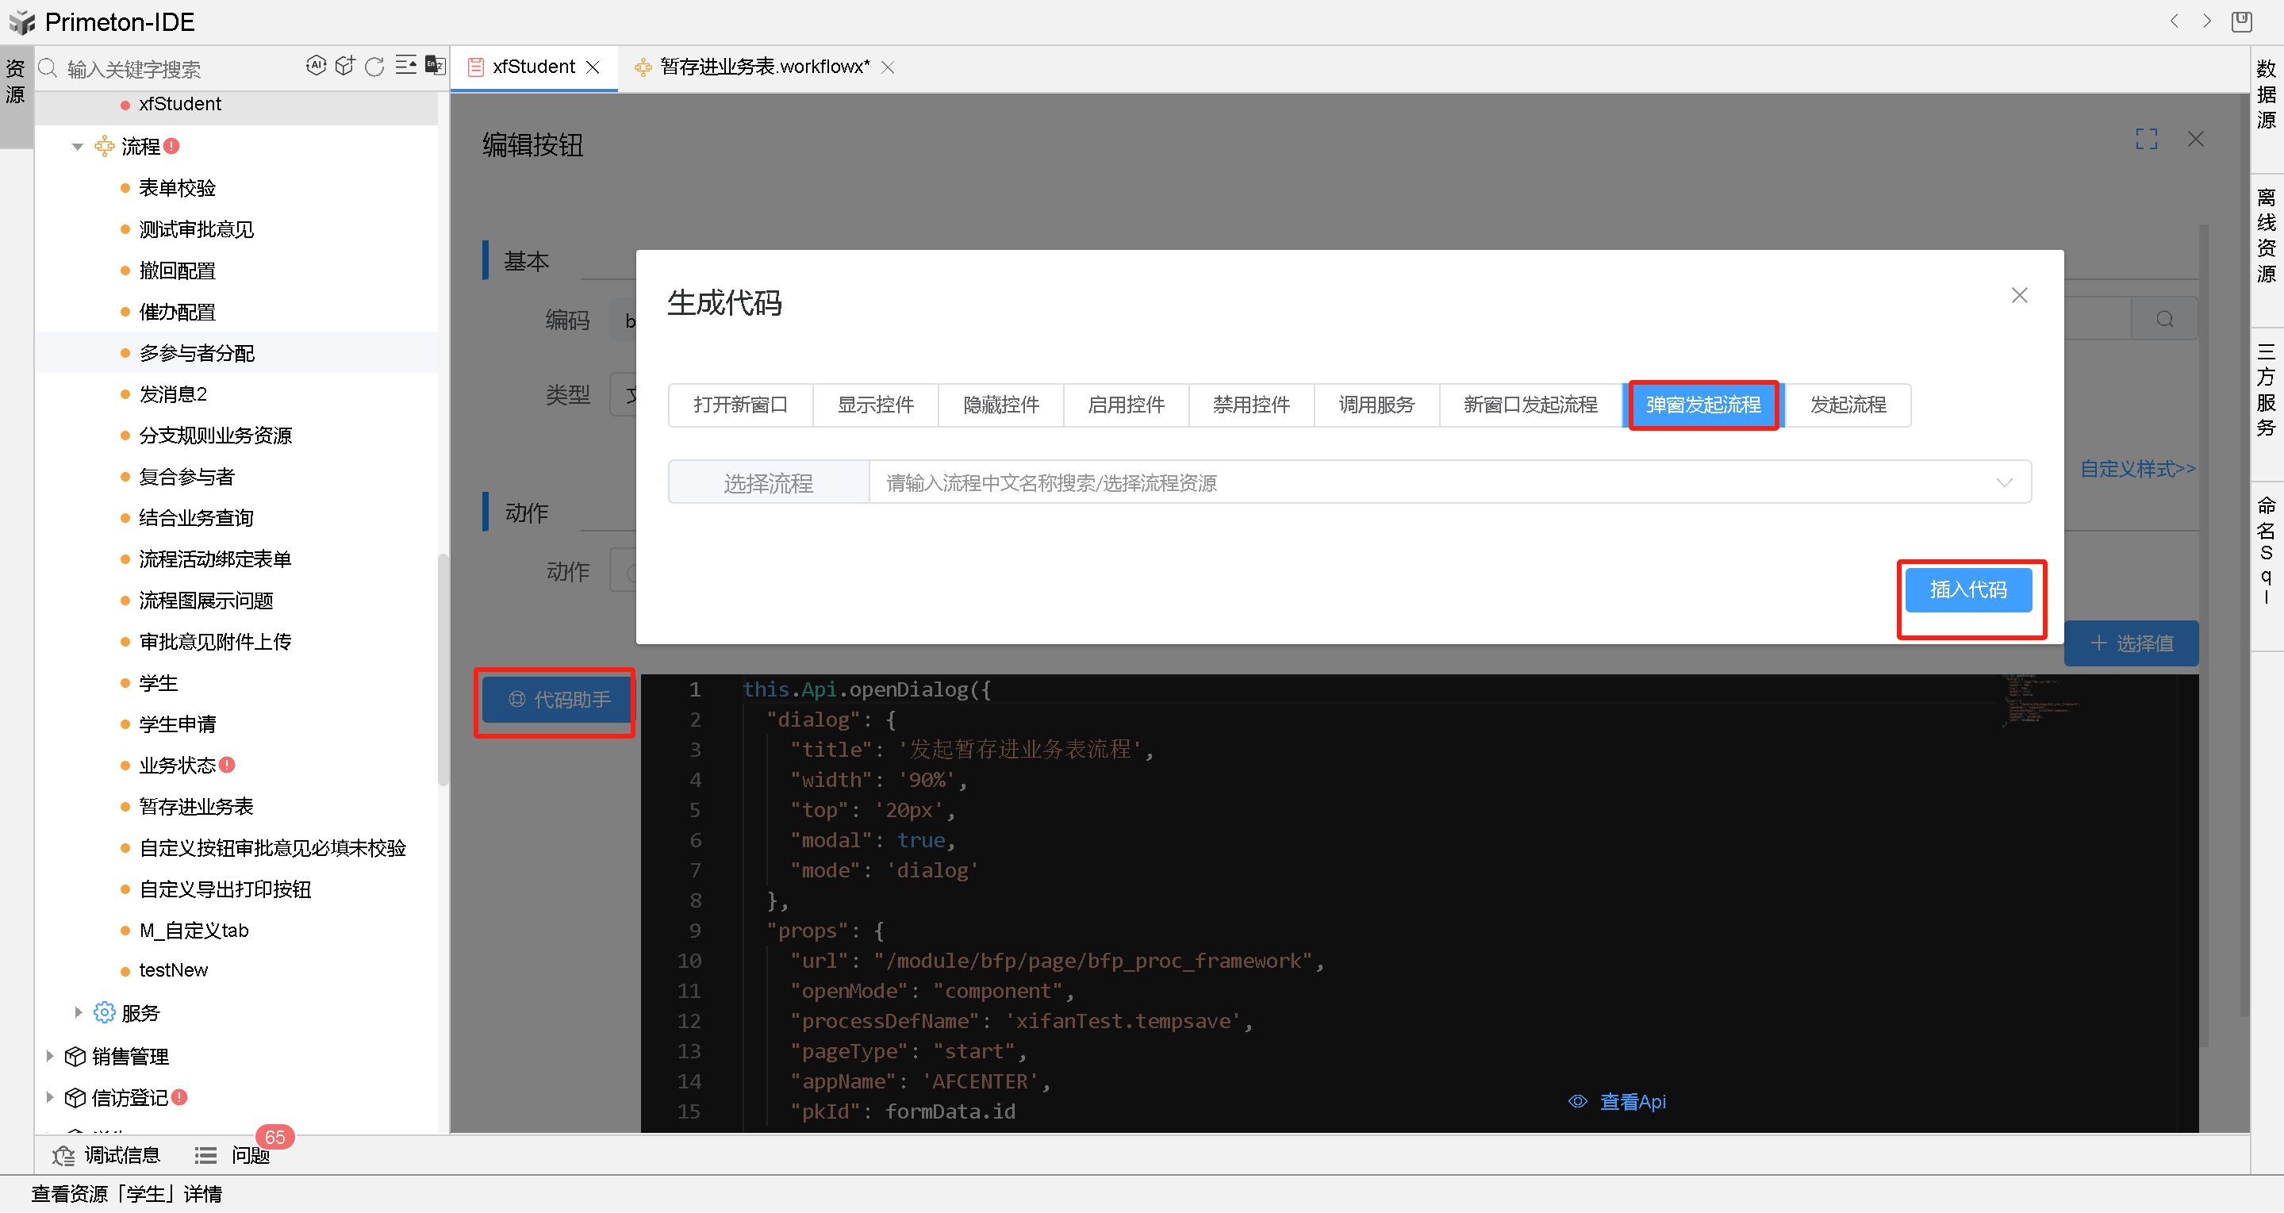Create a new resource with the cube-plus icon
Viewport: 2284px width, 1213px height.
[x=345, y=65]
